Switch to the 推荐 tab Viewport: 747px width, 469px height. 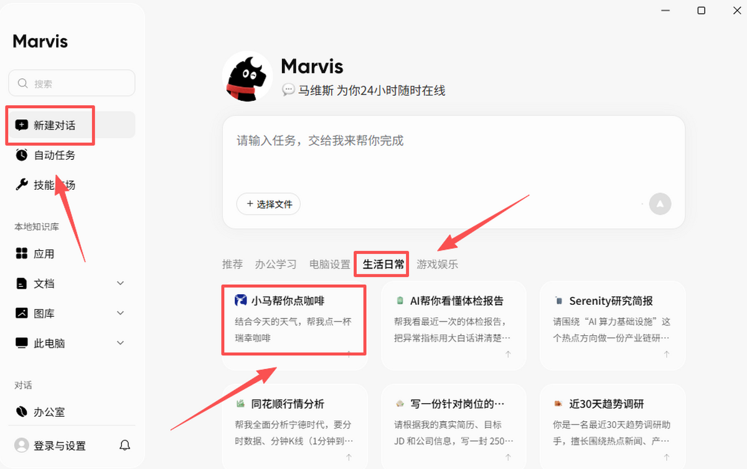pyautogui.click(x=232, y=264)
